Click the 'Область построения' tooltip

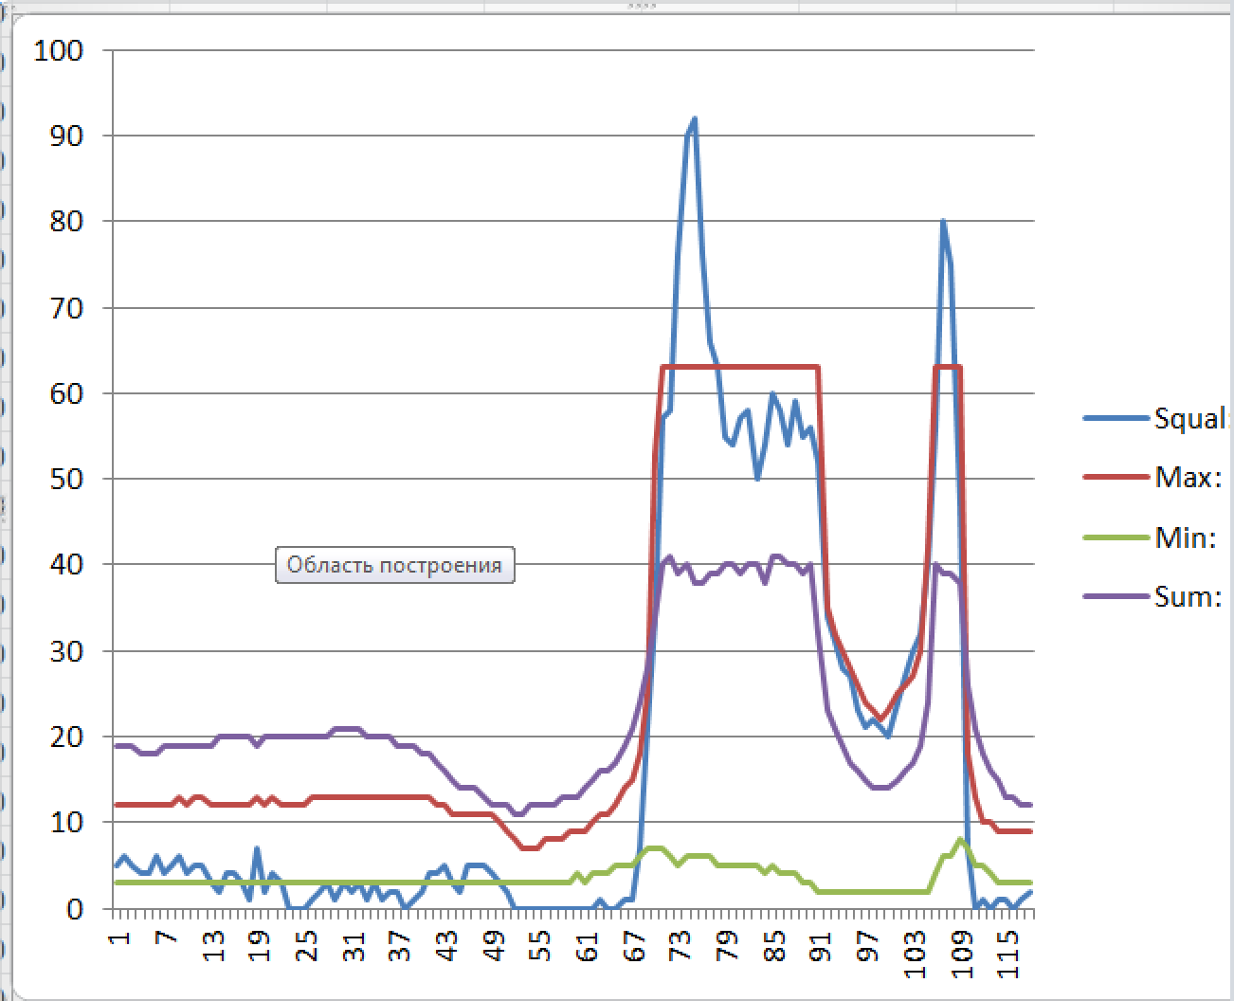[x=394, y=566]
